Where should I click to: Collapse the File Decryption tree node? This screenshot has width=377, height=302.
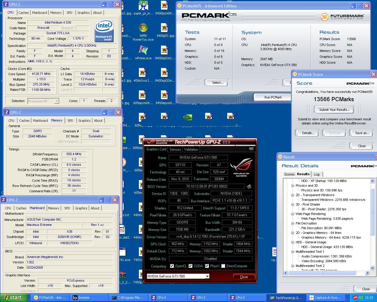tap(292, 223)
